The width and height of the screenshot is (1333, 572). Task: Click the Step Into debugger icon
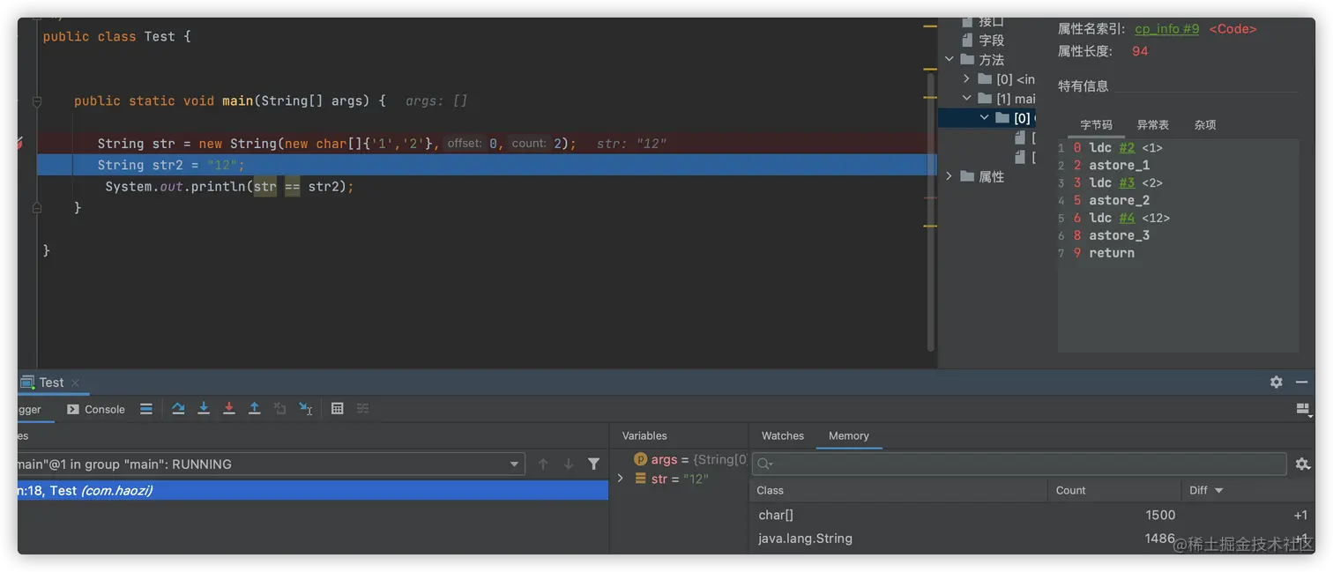tap(204, 409)
